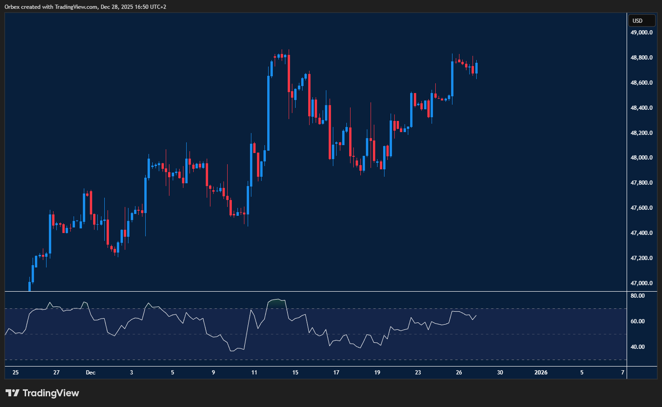Select the chart header text starting with Orbex
The width and height of the screenshot is (662, 407).
85,7
